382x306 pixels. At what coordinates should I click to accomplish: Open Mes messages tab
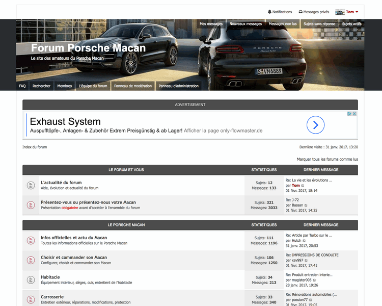[x=211, y=24]
